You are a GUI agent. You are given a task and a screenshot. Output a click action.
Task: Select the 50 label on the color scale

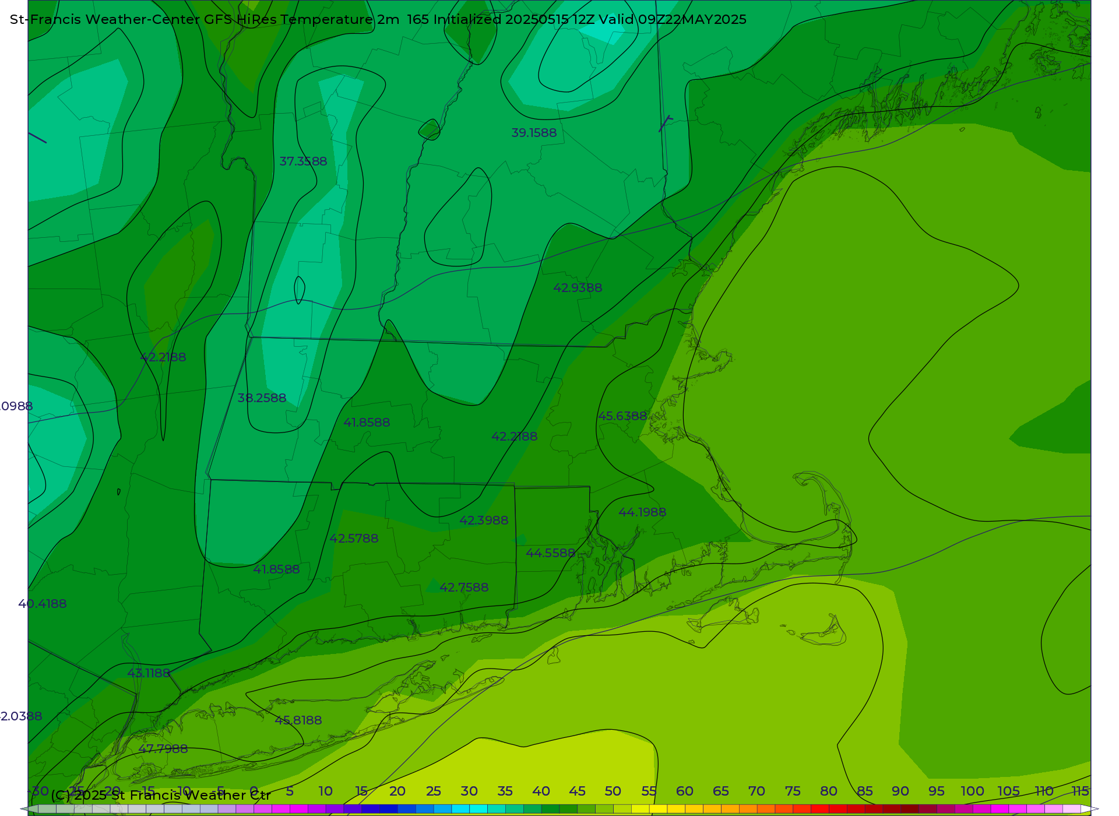pos(613,792)
